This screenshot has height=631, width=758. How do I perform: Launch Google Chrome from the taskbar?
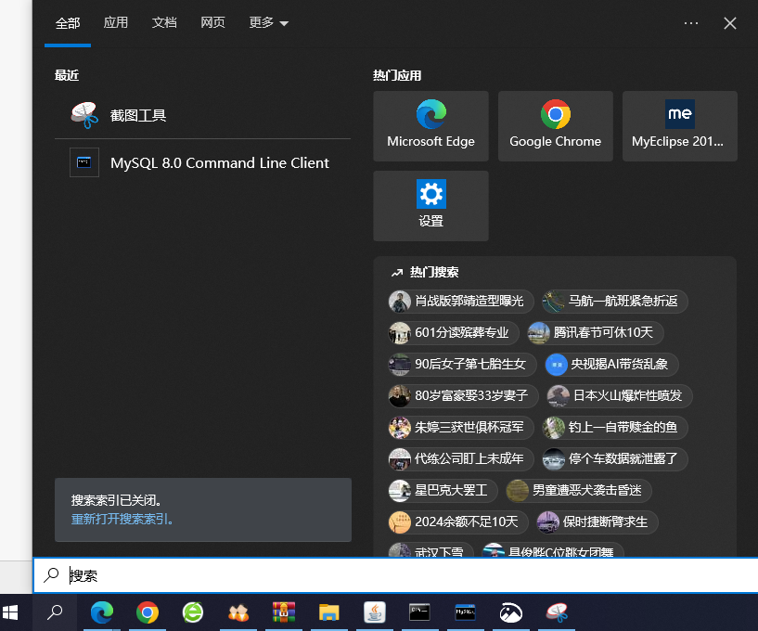click(148, 612)
